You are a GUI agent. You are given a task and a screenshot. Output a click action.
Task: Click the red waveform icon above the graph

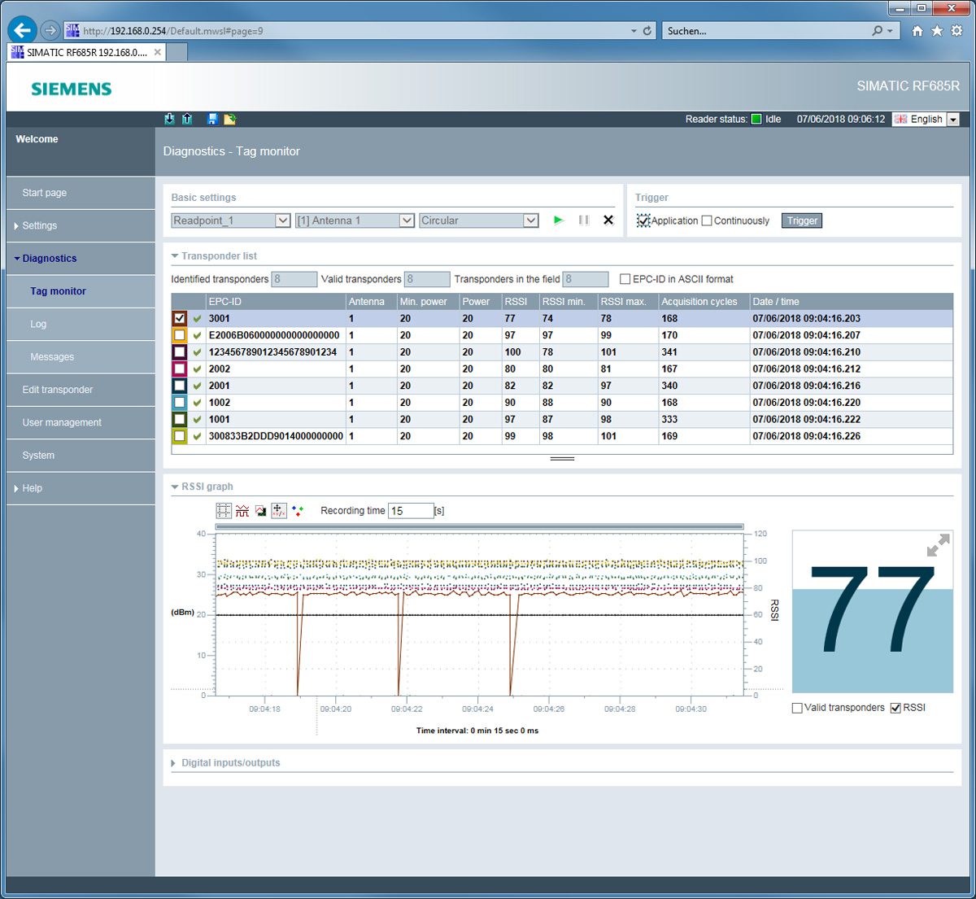click(x=242, y=511)
